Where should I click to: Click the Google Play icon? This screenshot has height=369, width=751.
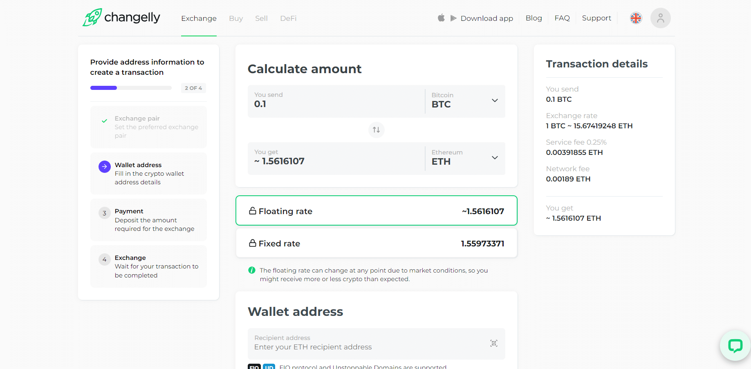pos(453,18)
